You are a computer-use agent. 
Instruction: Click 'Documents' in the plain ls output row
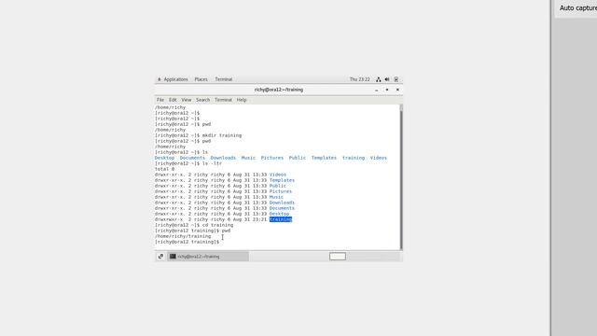[x=192, y=158]
